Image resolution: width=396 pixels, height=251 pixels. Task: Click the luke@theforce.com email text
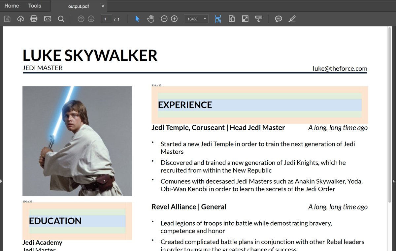(340, 69)
